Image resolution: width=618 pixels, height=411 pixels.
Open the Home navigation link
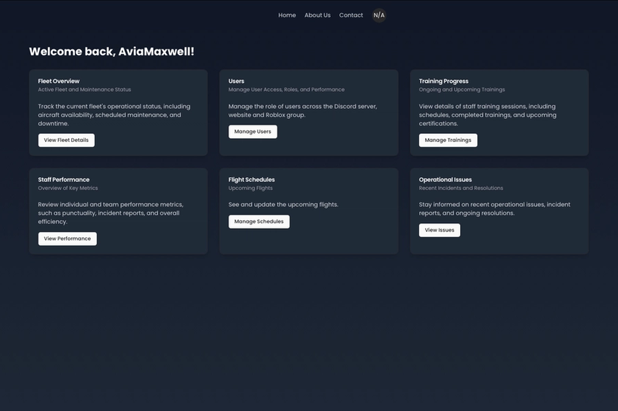point(287,15)
